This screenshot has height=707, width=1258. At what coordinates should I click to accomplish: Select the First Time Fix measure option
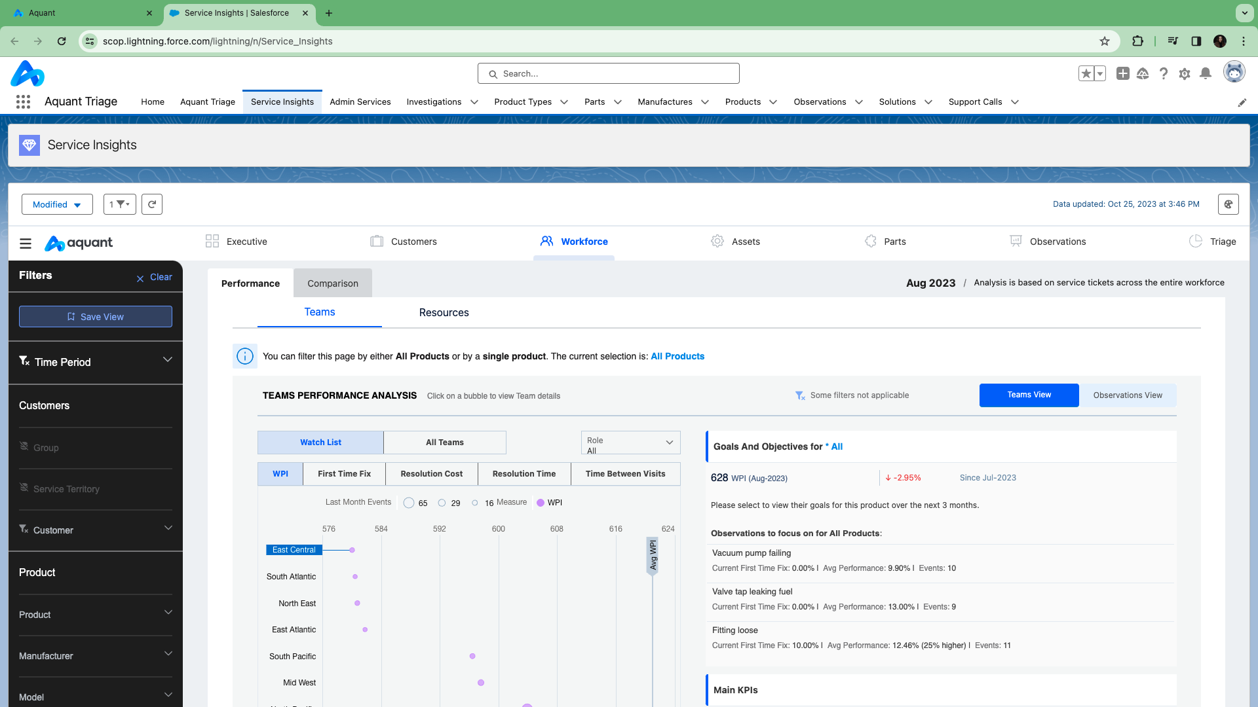(x=344, y=474)
